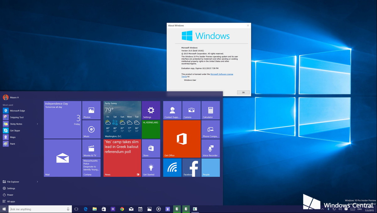Open the Music tile
This screenshot has width=377, height=213.
tap(91, 129)
